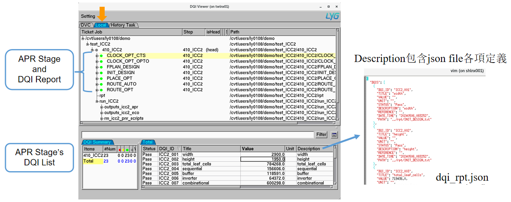Open the History Task tab
This screenshot has height=202, width=511.
point(123,25)
